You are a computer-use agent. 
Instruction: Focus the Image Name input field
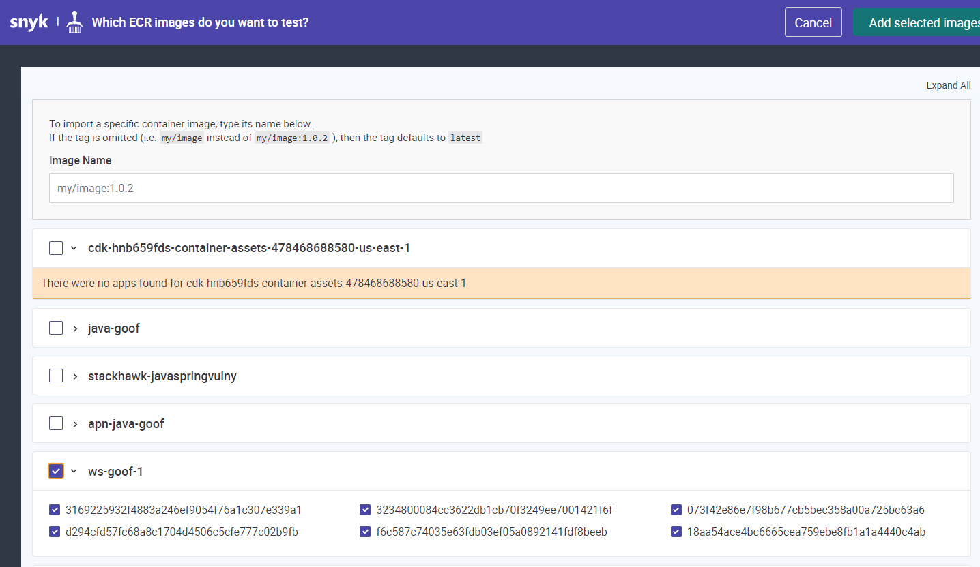pos(501,188)
